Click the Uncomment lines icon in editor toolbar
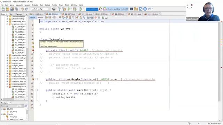Image resolution: width=223 pixels, height=125 pixels. [106, 17]
